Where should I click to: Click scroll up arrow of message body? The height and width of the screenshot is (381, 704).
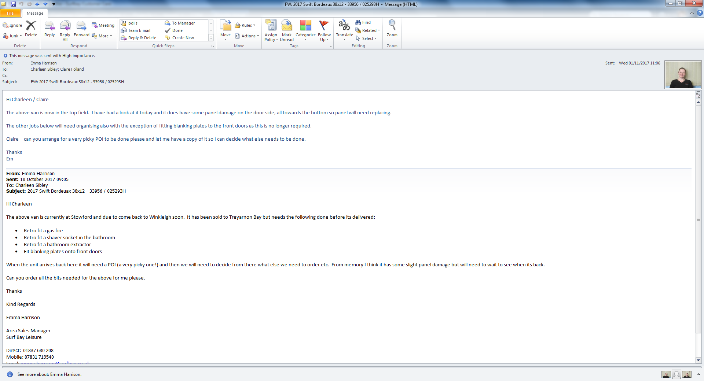click(698, 103)
